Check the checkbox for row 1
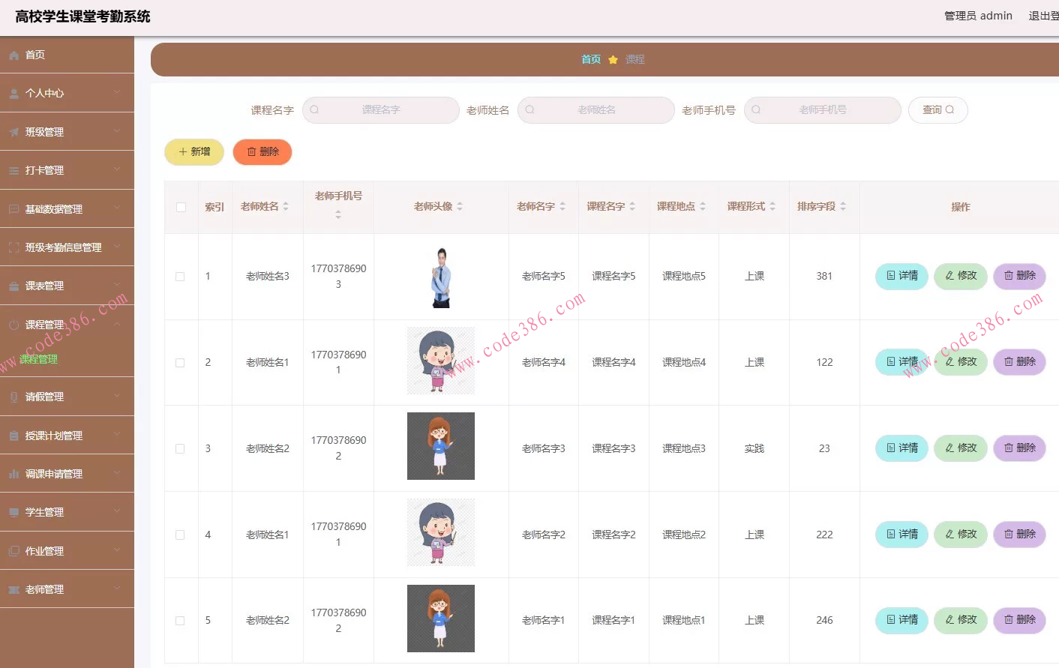1059x668 pixels. click(180, 276)
